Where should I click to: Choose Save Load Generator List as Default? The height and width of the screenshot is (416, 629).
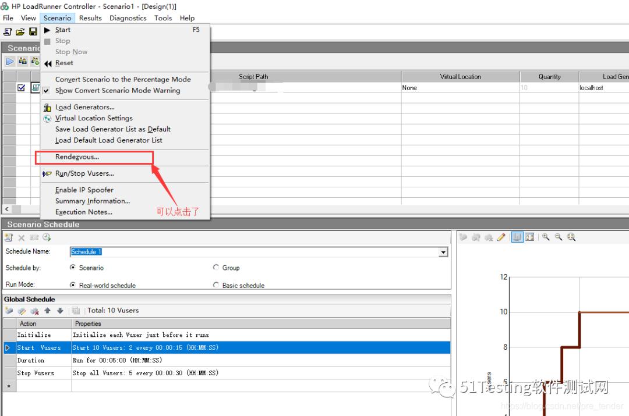(x=125, y=129)
